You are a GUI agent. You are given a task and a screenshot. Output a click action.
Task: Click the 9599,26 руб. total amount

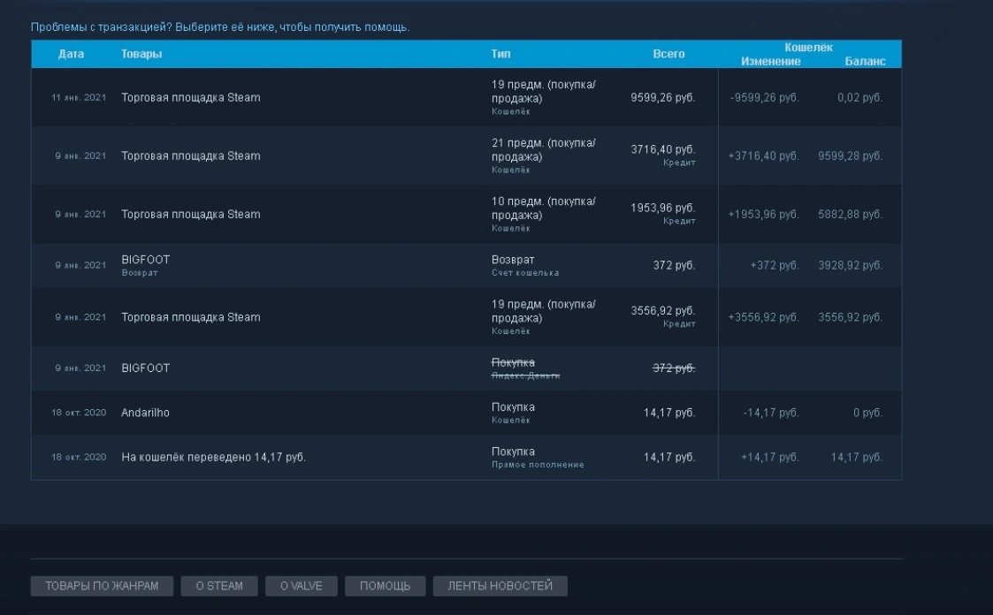[x=663, y=97]
